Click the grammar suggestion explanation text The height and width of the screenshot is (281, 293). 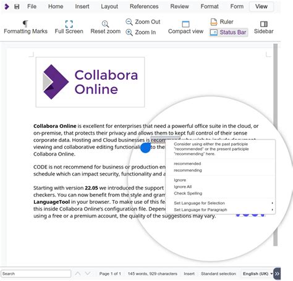pos(211,149)
